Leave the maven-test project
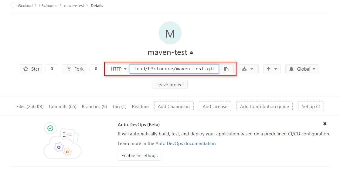Viewport: 340px width, 169px height. click(170, 85)
